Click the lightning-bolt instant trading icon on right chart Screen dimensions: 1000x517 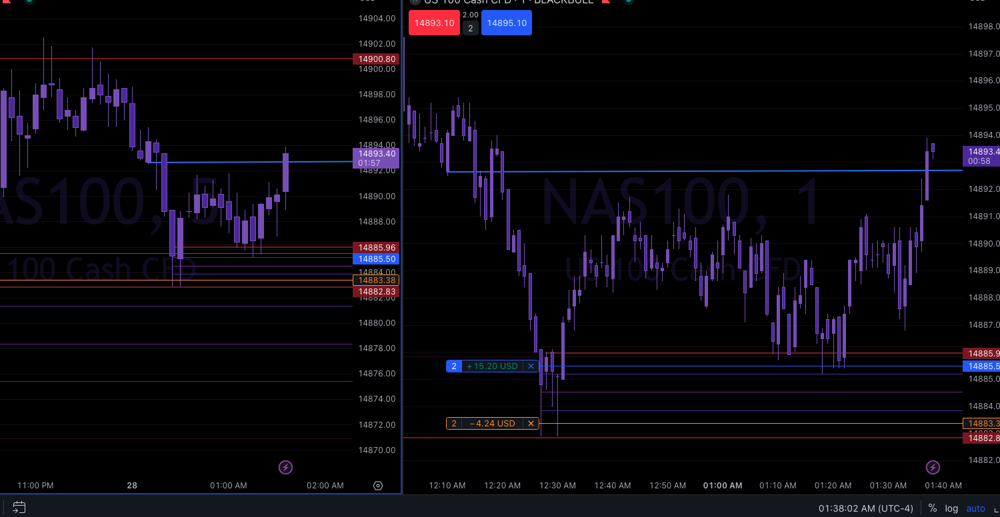click(x=932, y=467)
